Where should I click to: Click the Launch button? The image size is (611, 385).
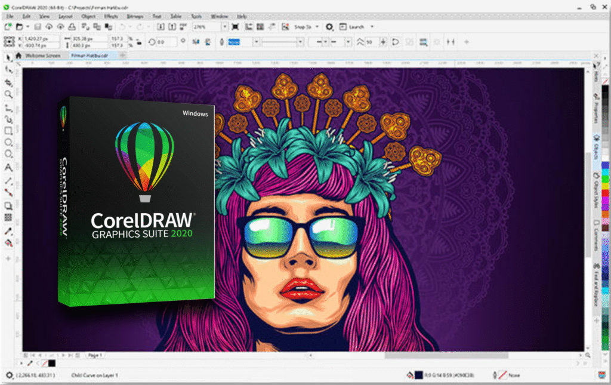coord(353,26)
